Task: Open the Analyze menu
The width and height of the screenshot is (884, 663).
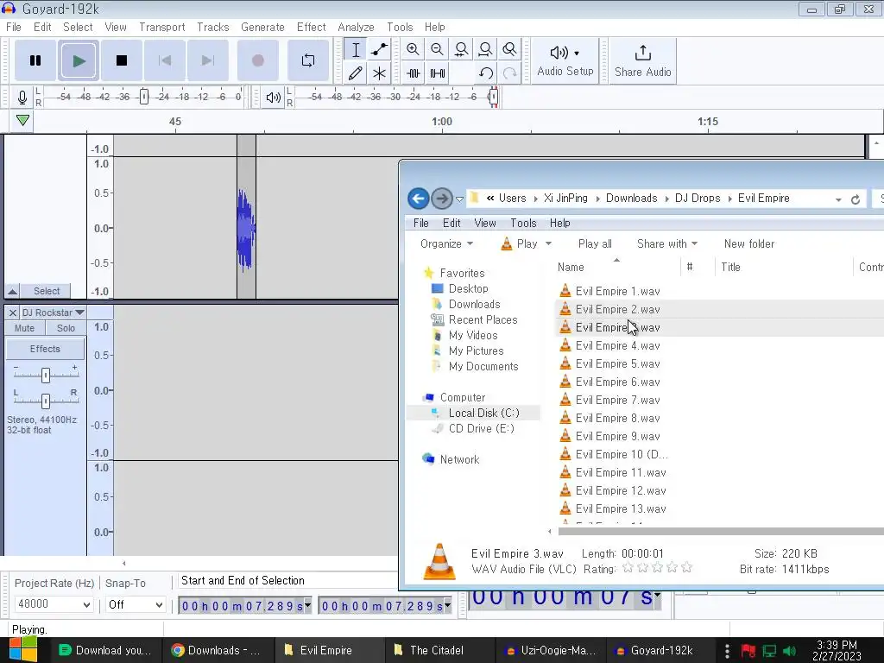Action: coord(356,27)
